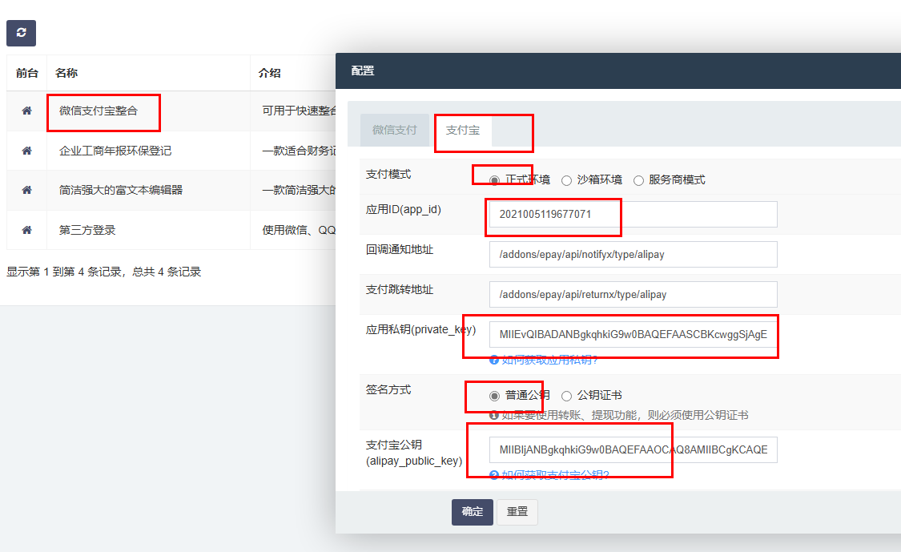Click 微信支付宝整合 plugin name
Image resolution: width=901 pixels, height=552 pixels.
[x=99, y=111]
